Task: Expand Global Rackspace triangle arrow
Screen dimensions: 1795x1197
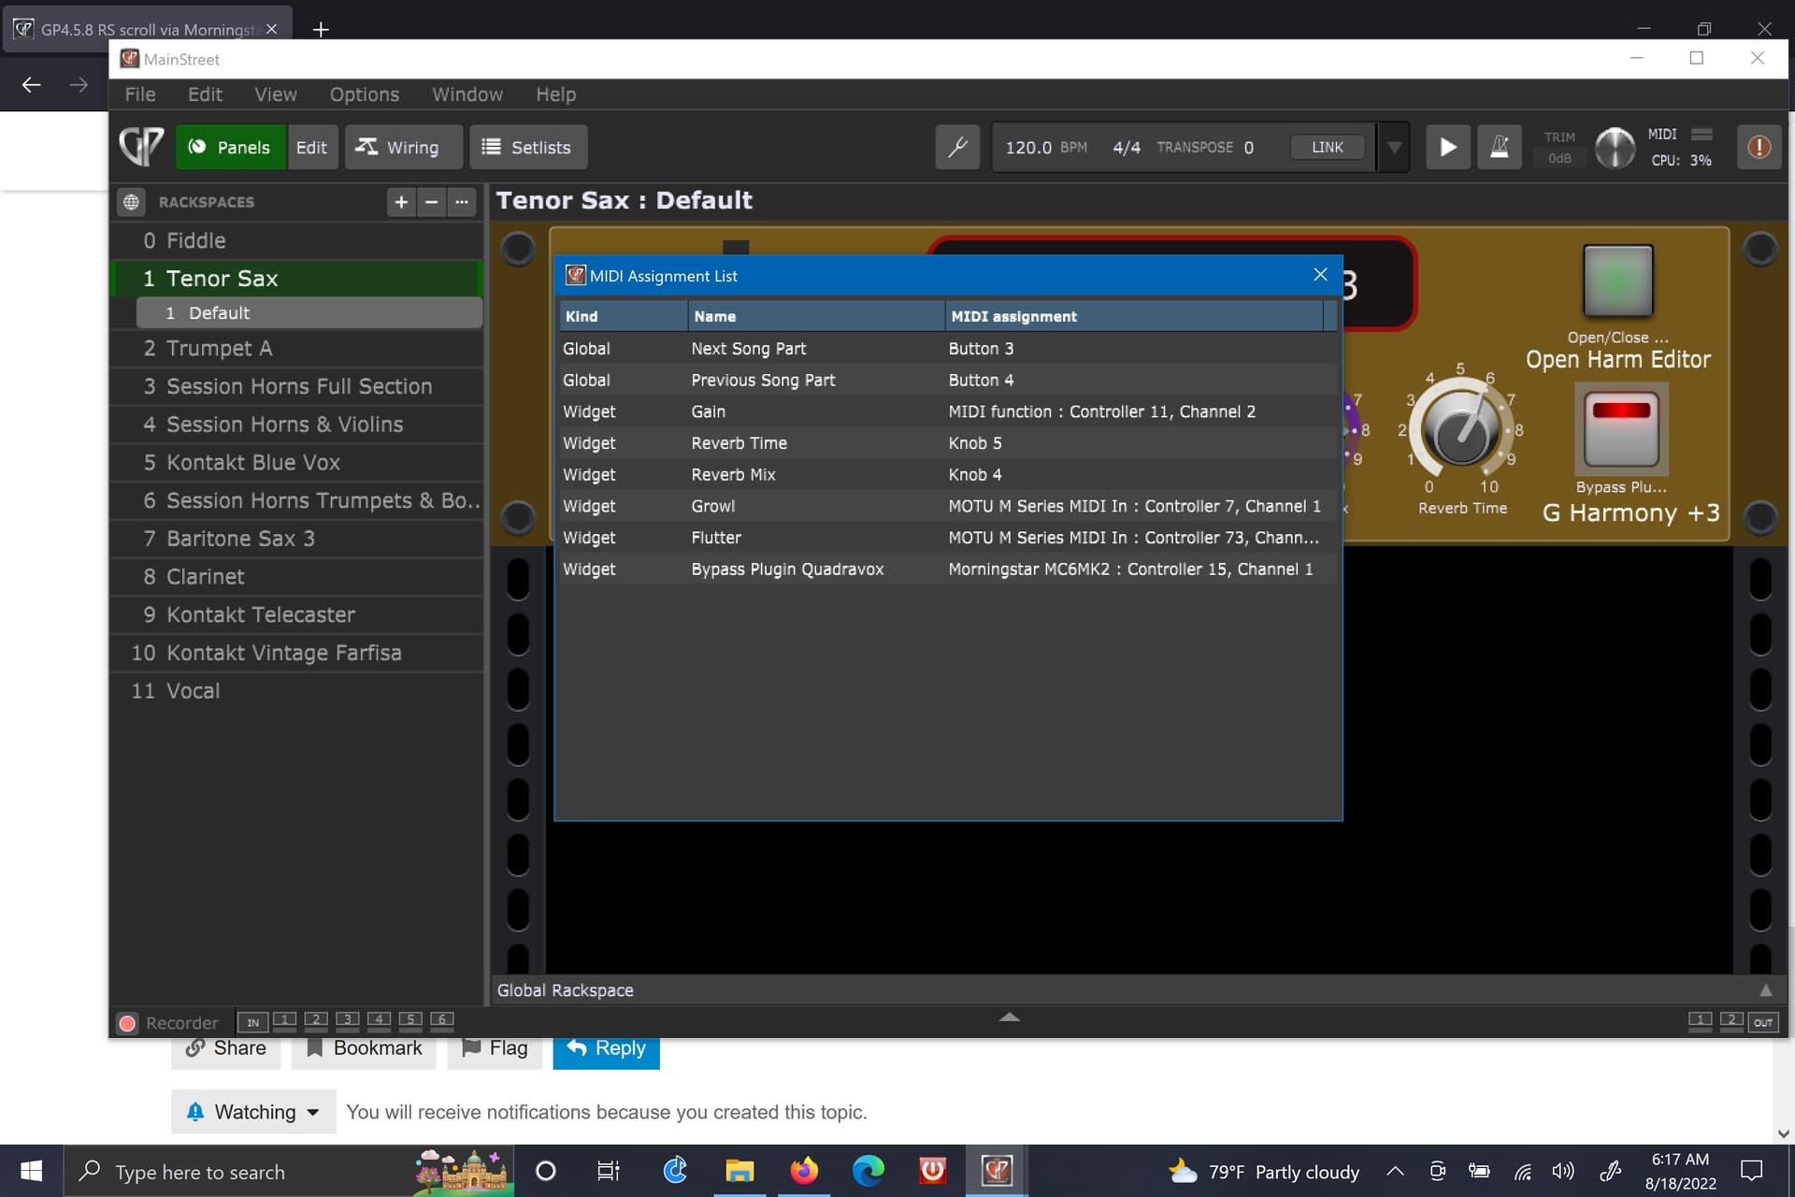Action: point(1765,989)
